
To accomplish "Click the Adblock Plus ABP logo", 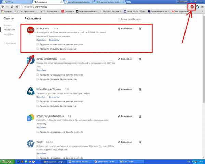I will (30, 30).
